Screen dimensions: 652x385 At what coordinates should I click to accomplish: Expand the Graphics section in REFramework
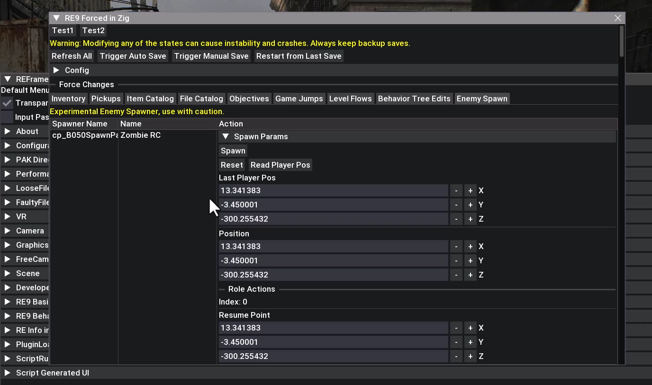tap(25, 245)
